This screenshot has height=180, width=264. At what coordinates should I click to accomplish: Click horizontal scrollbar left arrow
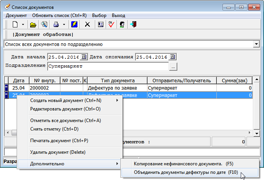click(8, 132)
